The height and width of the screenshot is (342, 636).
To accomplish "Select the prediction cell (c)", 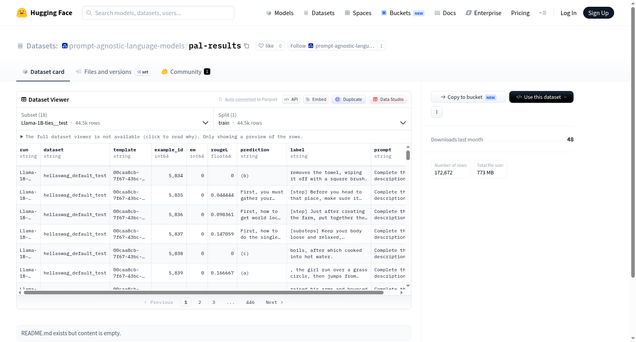I will [262, 253].
